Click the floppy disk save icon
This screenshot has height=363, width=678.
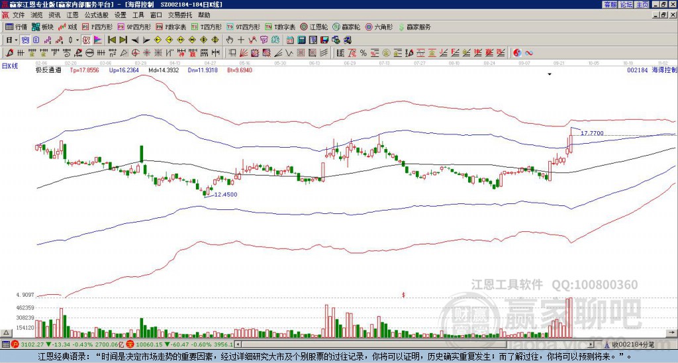click(x=324, y=40)
